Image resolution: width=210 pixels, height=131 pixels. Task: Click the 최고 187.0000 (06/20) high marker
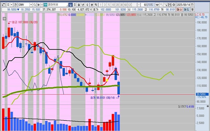pos(25,22)
